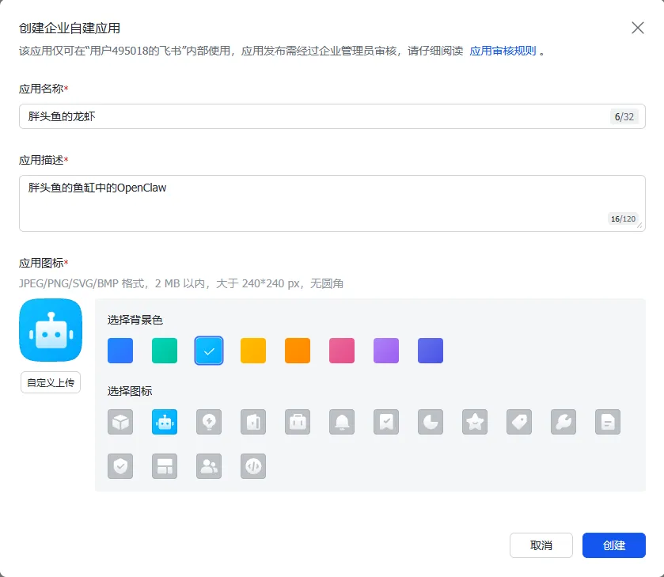
Task: Choose the lightbulb app icon
Action: point(209,422)
